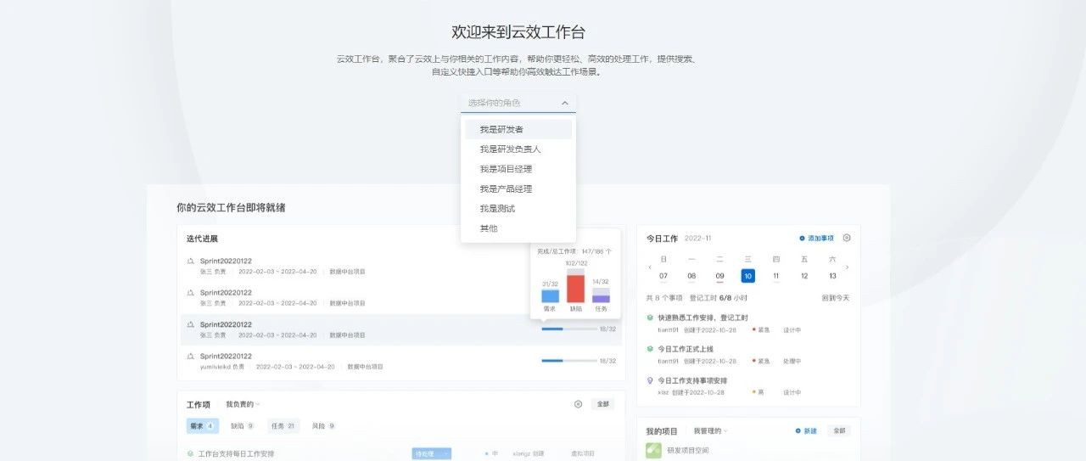Choose 我是测试 from the role list

(518, 208)
